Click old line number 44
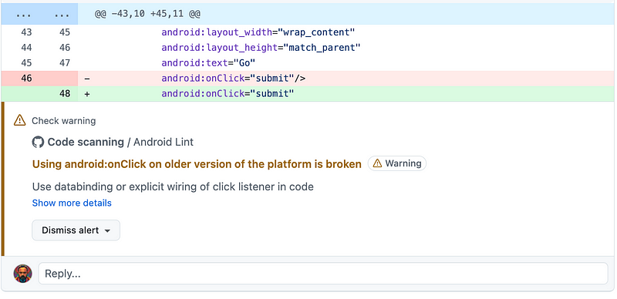617x299 pixels. pyautogui.click(x=26, y=48)
